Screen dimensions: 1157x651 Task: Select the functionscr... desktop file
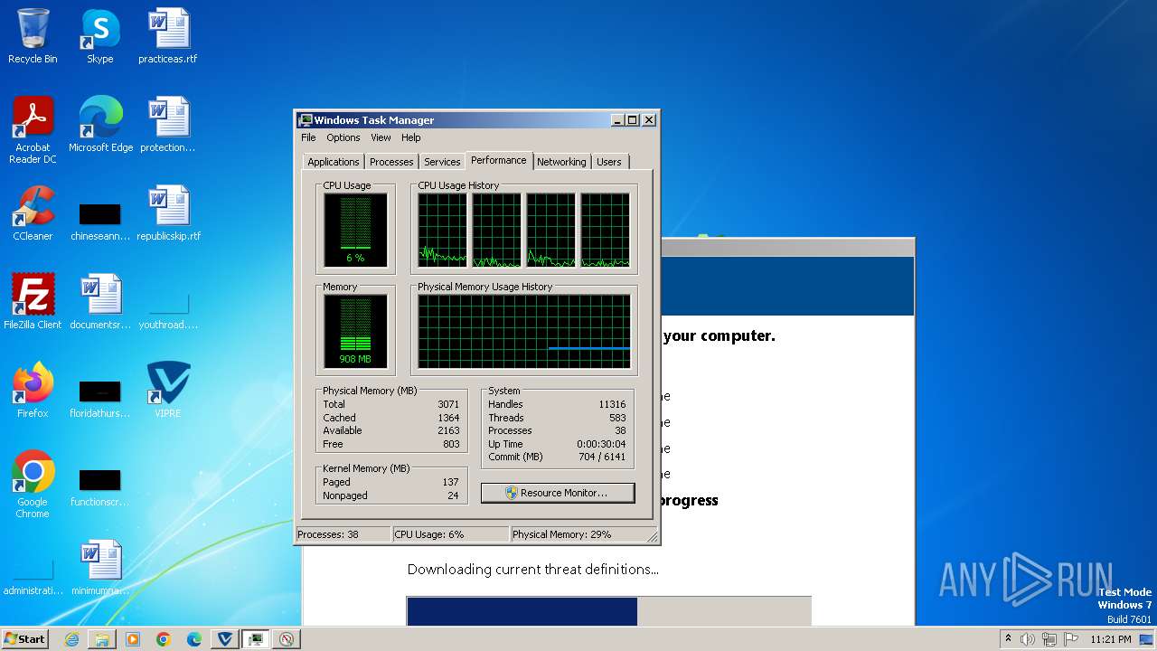[x=99, y=487]
